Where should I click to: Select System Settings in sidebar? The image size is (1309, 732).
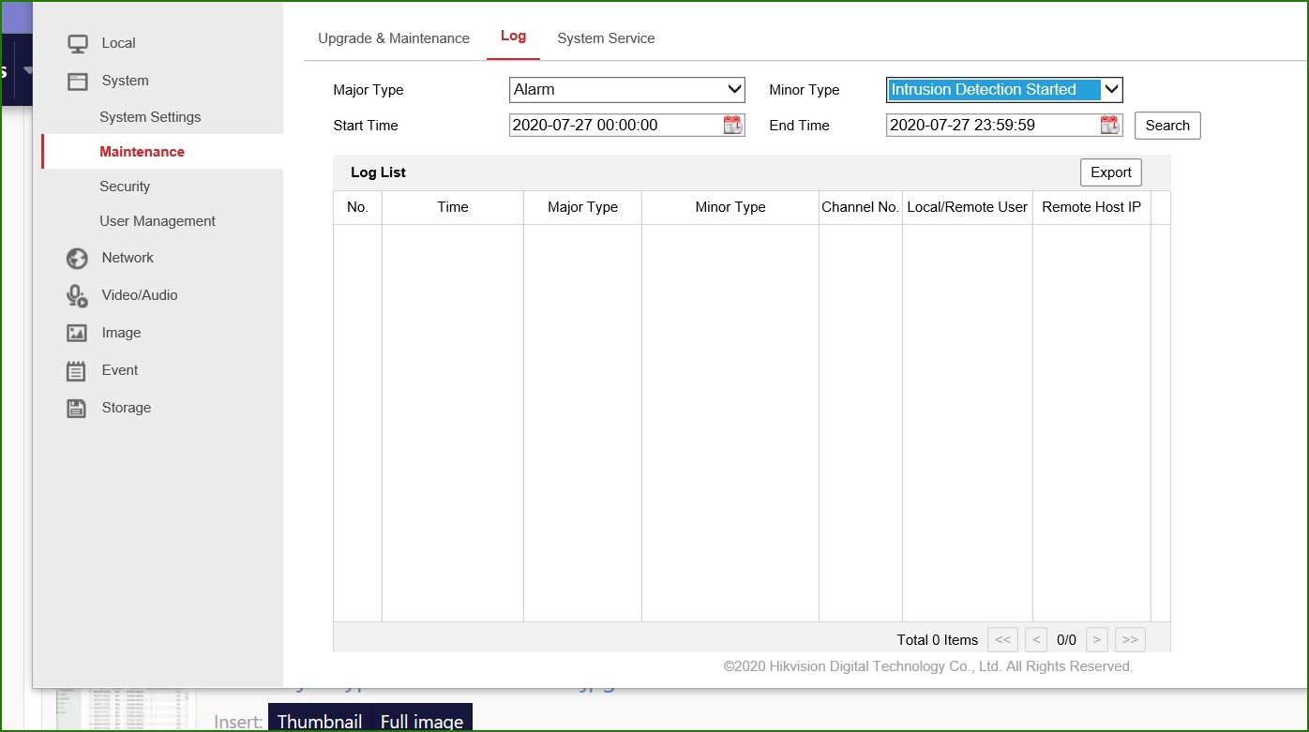150,117
